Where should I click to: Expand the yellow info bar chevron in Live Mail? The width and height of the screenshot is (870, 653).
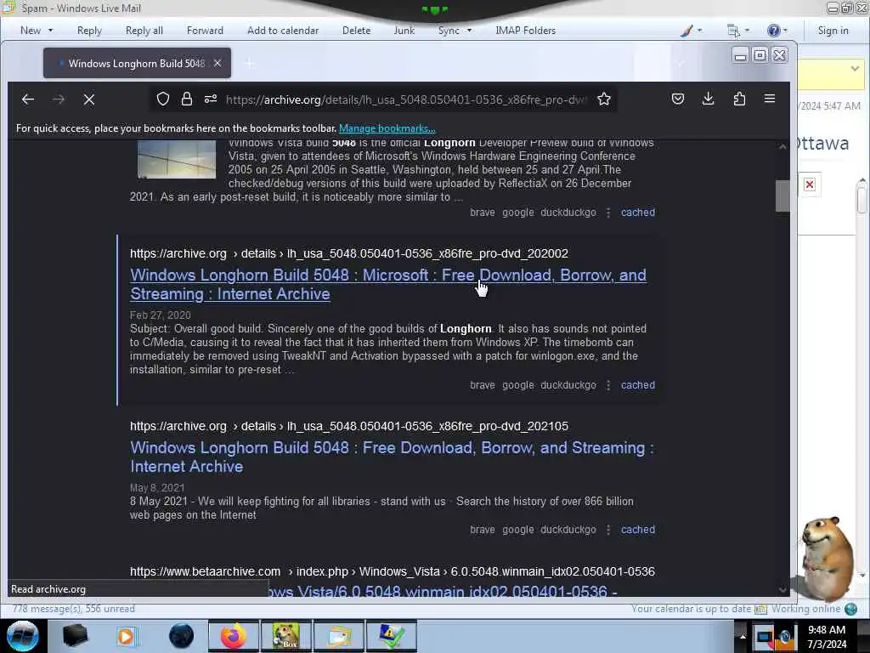point(855,68)
